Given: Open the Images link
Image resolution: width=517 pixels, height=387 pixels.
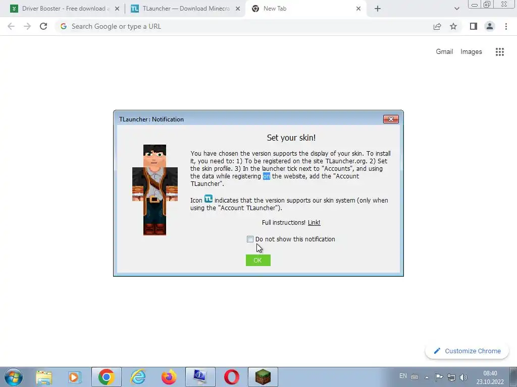Looking at the screenshot, I should point(471,52).
